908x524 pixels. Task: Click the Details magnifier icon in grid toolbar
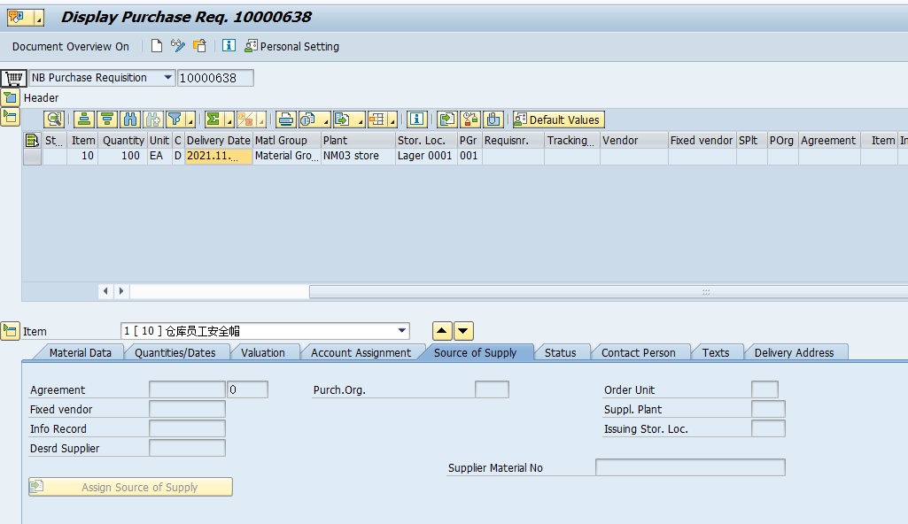54,119
